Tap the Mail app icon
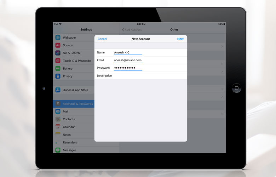The height and width of the screenshot is (177, 276). coord(58,112)
